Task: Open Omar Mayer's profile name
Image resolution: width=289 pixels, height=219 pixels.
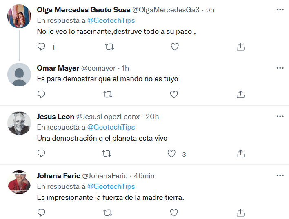Action: pyautogui.click(x=58, y=68)
